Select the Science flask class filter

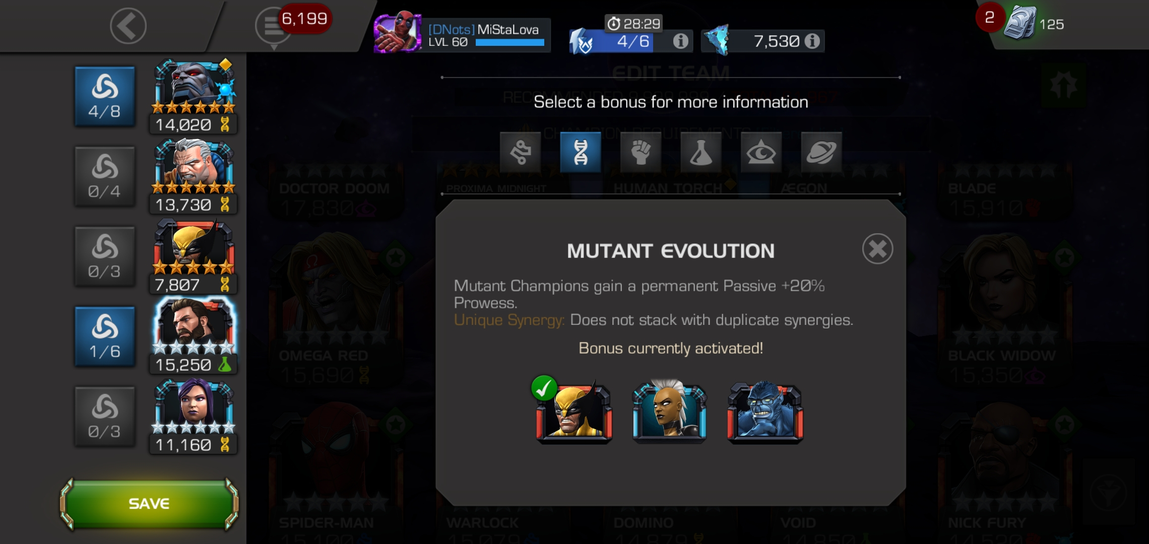(x=700, y=152)
